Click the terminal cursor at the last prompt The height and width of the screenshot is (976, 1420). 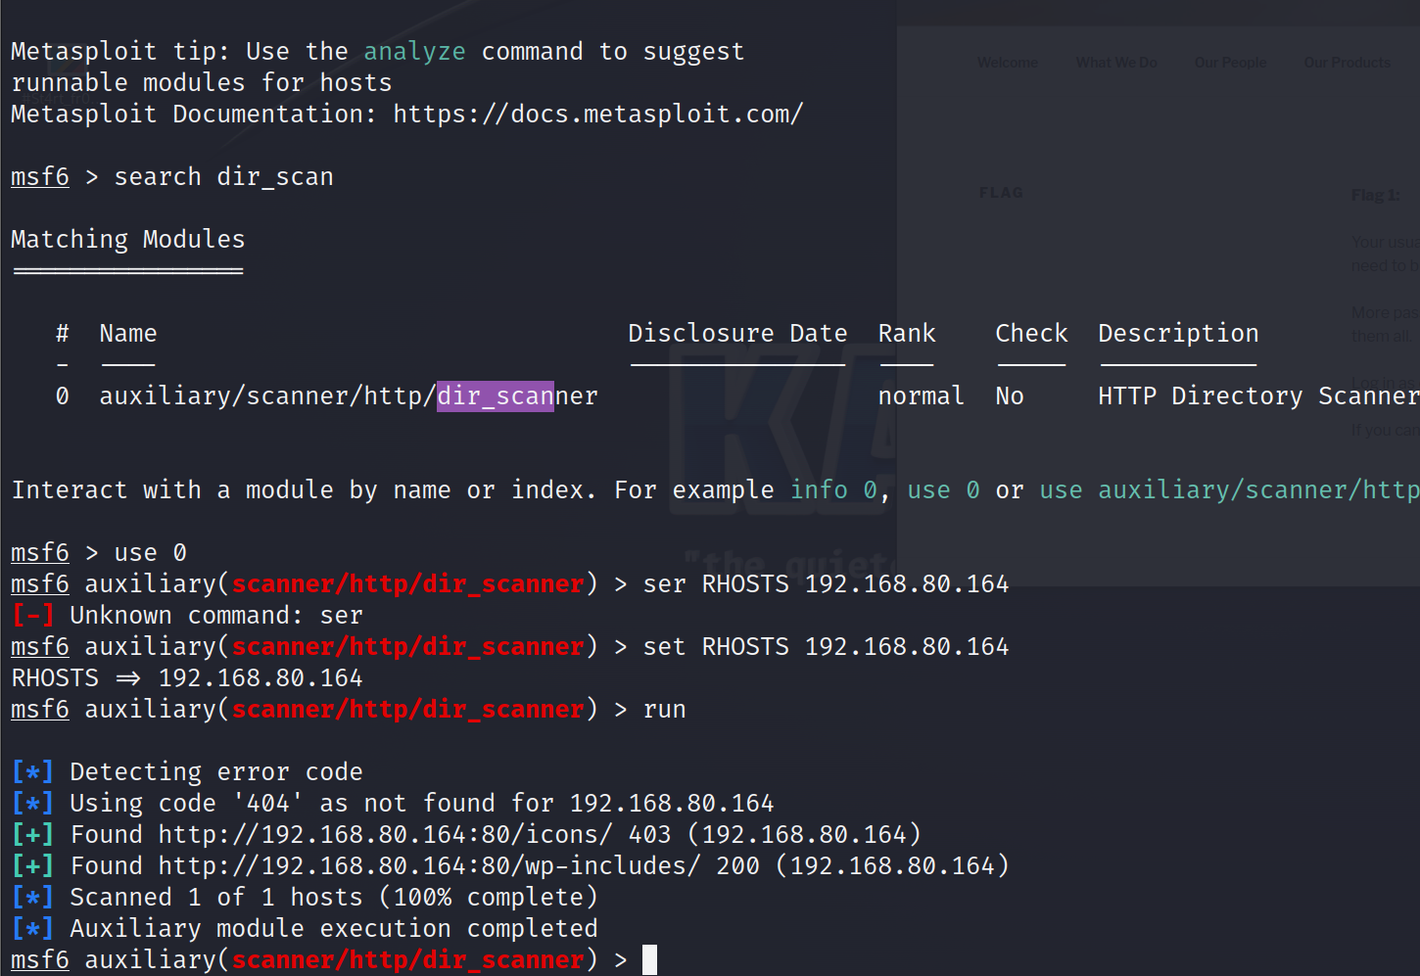tap(649, 960)
